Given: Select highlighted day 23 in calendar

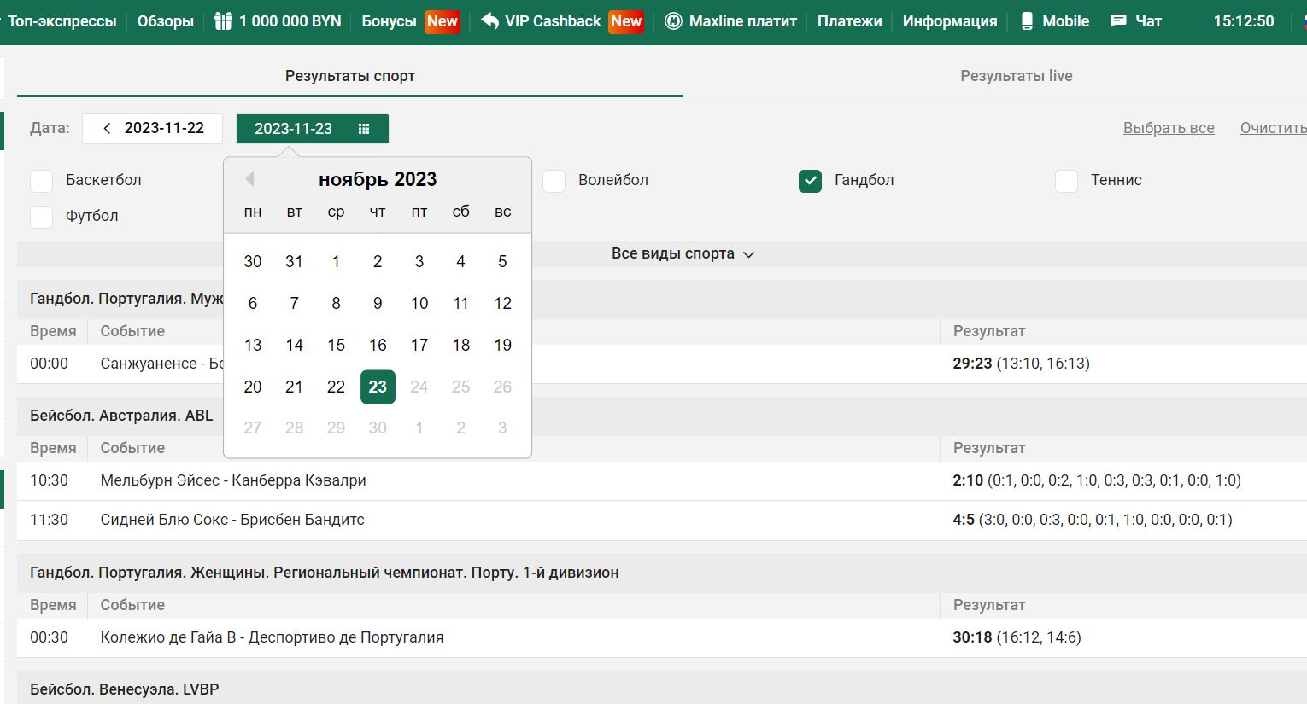Looking at the screenshot, I should coord(378,387).
